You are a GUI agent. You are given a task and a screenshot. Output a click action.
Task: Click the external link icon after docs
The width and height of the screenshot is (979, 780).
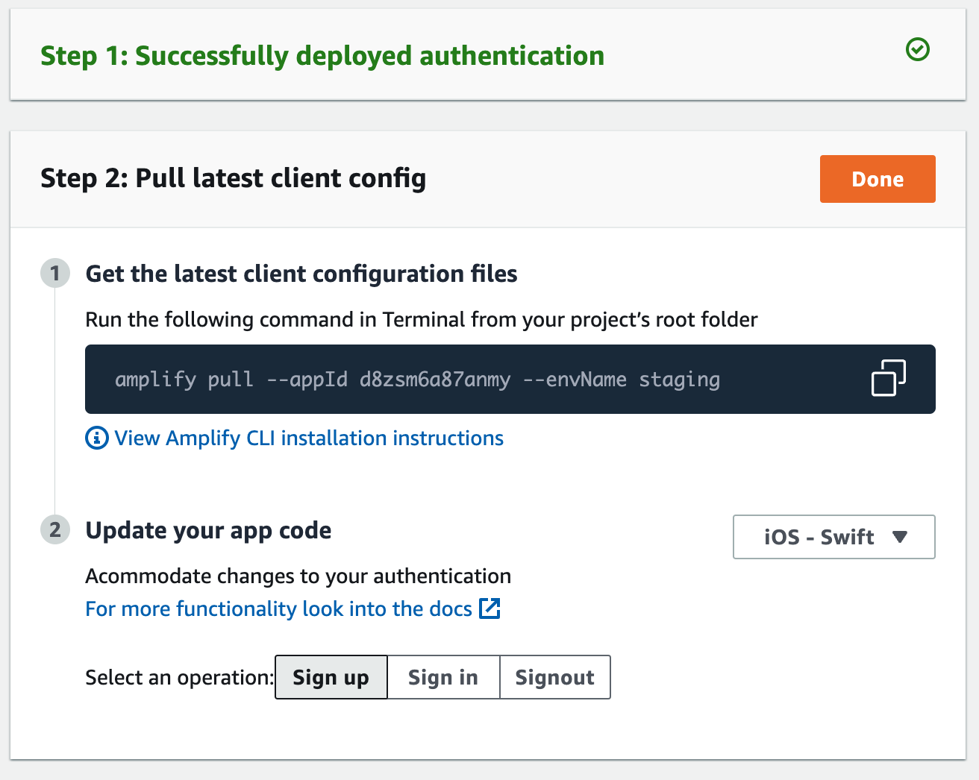click(489, 608)
